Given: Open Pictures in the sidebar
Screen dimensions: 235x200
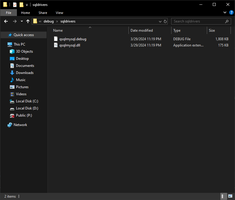Looking at the screenshot, I should click(22, 87).
